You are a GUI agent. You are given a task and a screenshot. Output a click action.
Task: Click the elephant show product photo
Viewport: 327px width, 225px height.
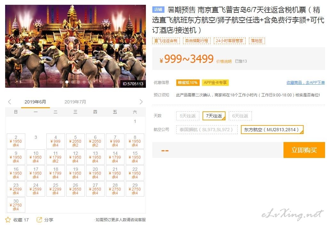point(76,46)
